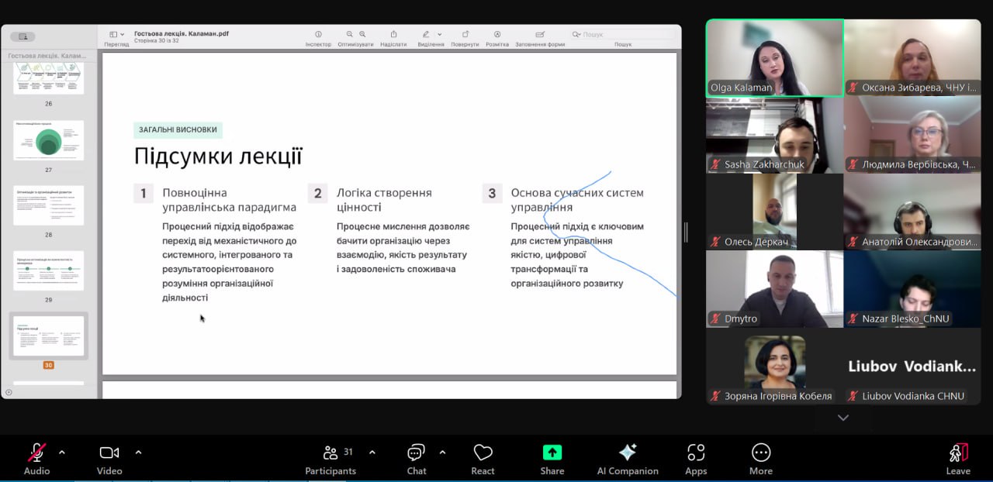The width and height of the screenshot is (993, 482).
Task: Leave the meeting
Action: click(958, 460)
